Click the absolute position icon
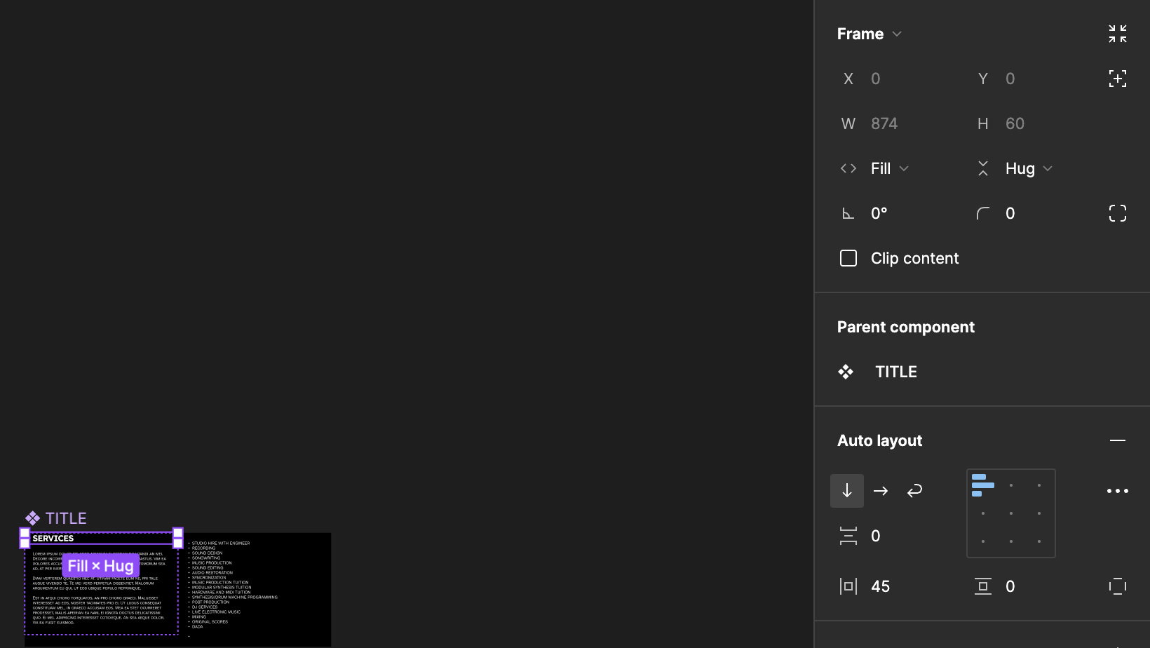The width and height of the screenshot is (1150, 648). point(1118,79)
